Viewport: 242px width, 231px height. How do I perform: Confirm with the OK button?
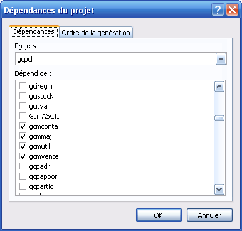(159, 215)
